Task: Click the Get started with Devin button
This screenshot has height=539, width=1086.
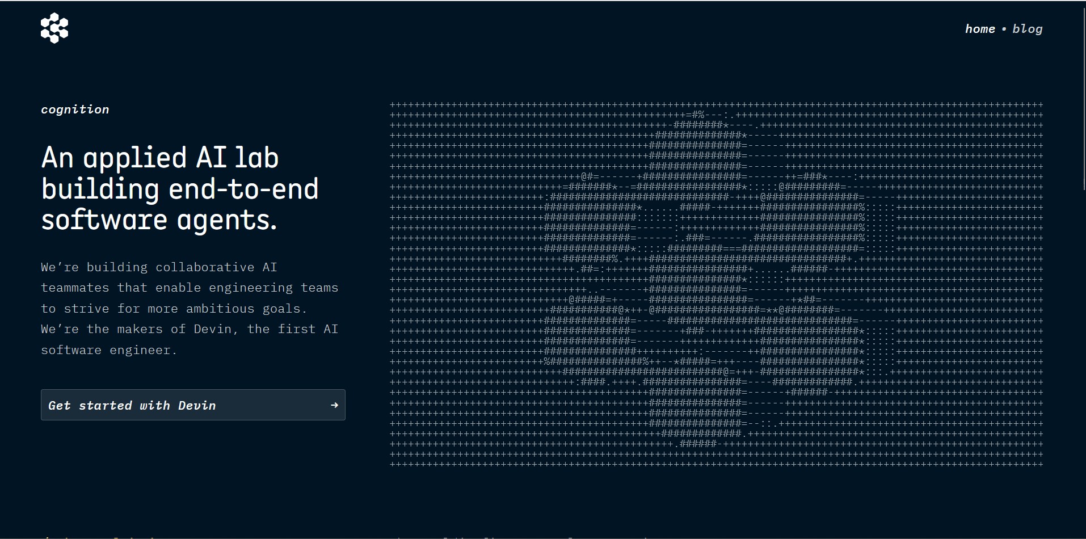Action: tap(193, 405)
